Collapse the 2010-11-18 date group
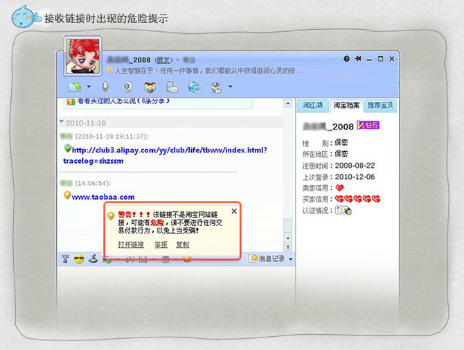This screenshot has width=464, height=350. (62, 122)
